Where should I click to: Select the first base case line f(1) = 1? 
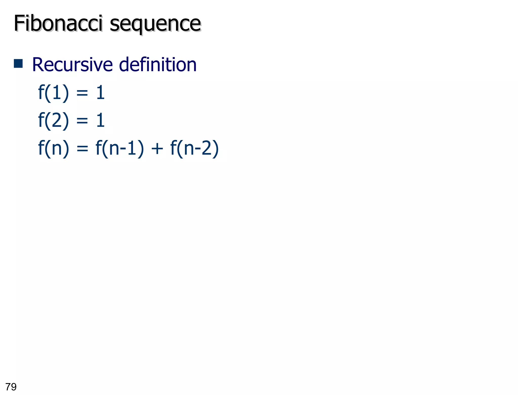71,93
